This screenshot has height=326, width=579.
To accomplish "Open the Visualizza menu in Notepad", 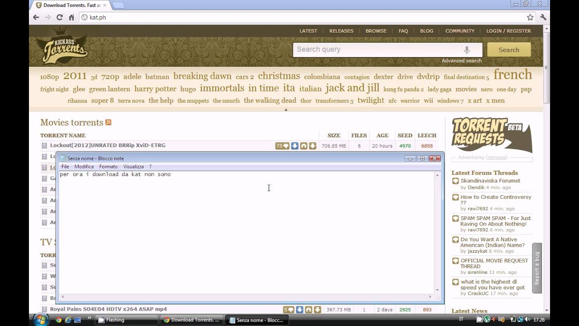I will click(133, 167).
